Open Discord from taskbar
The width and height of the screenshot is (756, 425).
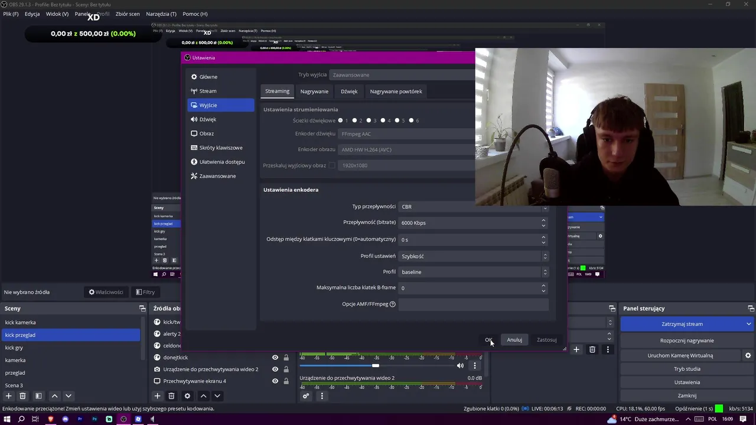tap(65, 419)
